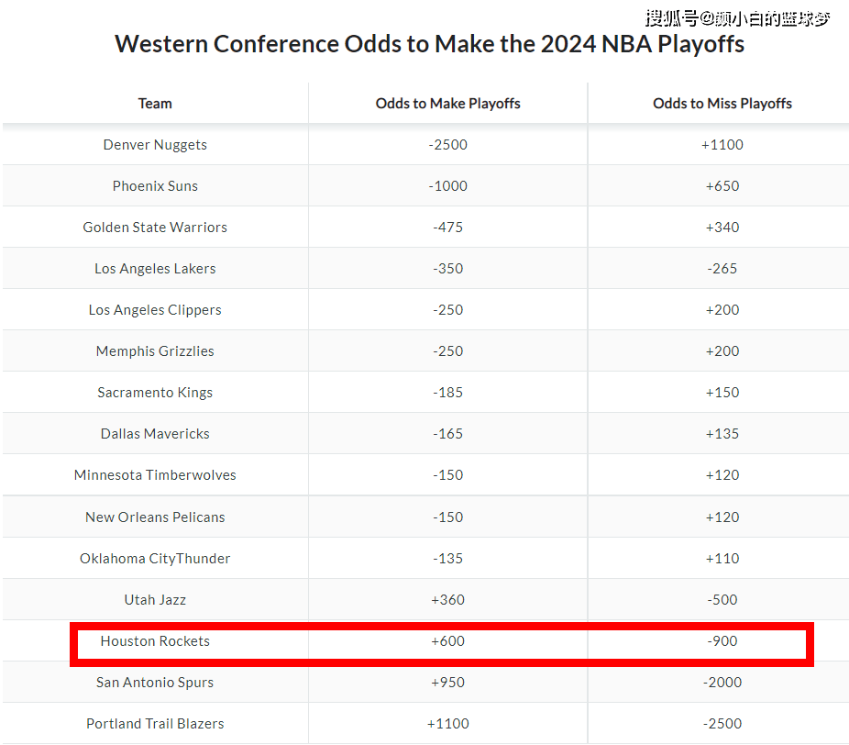Select the Utah Jazz +360 odds cell
The image size is (849, 745).
447,600
